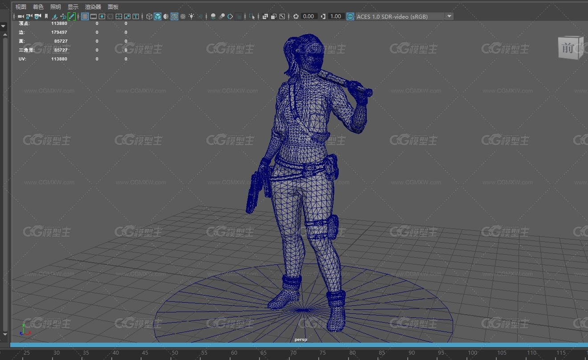Click the 三角形 triangles count row label
This screenshot has width=588, height=360.
point(26,50)
